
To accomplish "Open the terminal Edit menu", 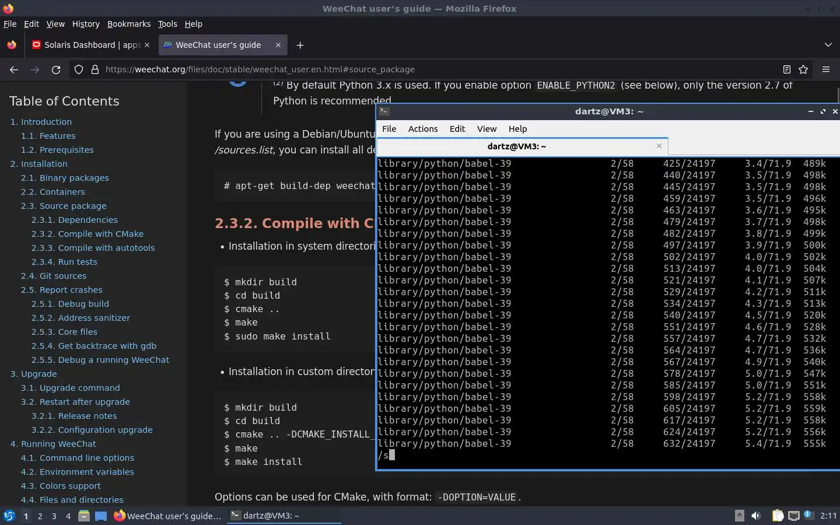I will pos(457,129).
